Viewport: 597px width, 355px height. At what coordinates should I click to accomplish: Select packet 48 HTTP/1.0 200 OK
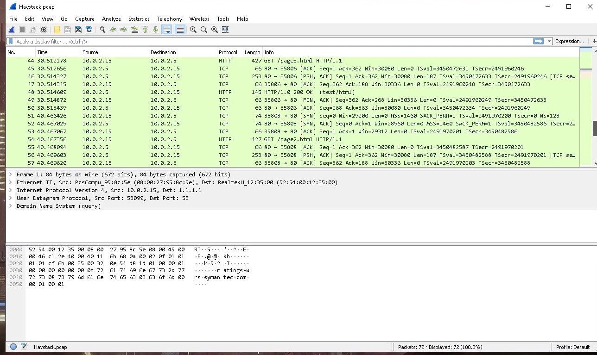click(293, 92)
